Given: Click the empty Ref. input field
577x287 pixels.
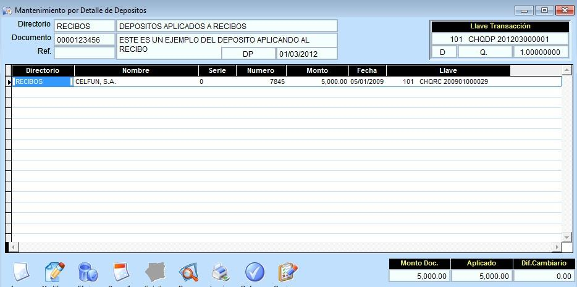Looking at the screenshot, I should pos(85,53).
